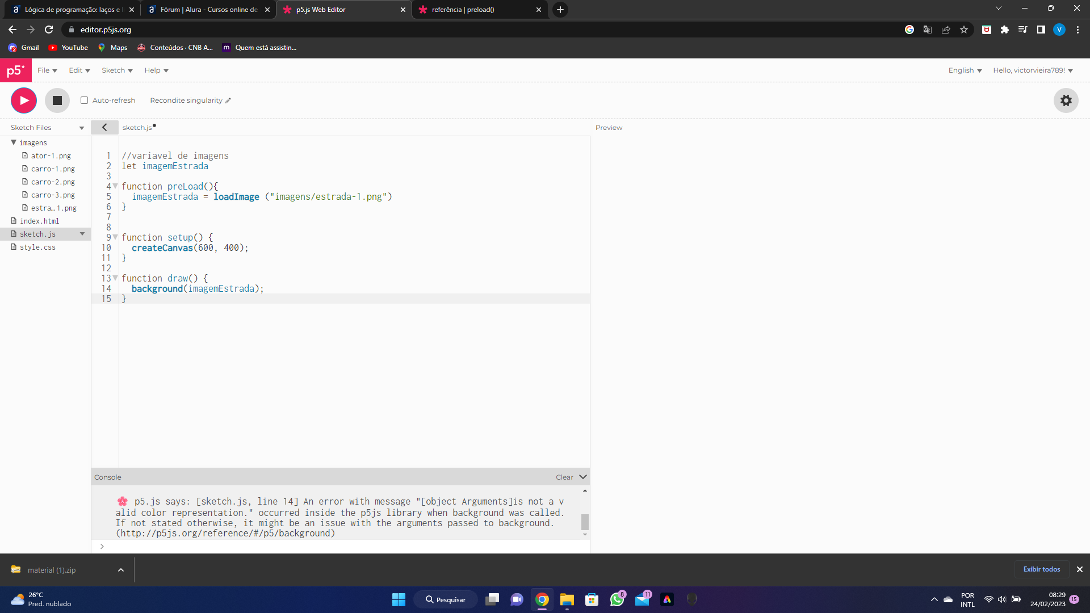Fold the setup function at line 9

[115, 237]
